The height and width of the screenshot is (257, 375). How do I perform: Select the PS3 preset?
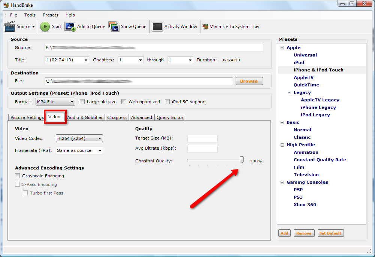coord(298,197)
